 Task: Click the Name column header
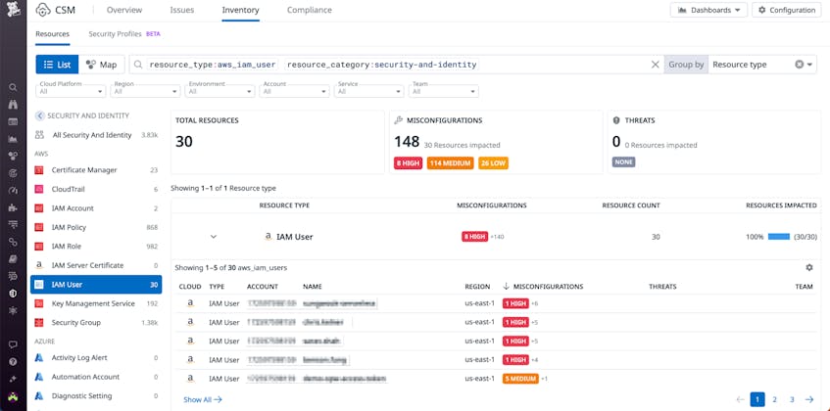pyautogui.click(x=313, y=287)
